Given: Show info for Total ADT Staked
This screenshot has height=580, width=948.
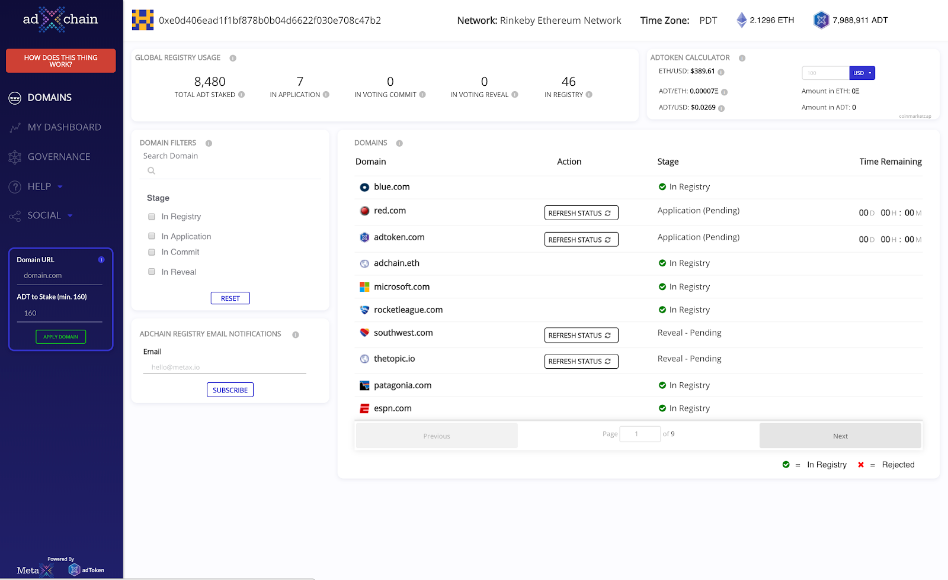Looking at the screenshot, I should pyautogui.click(x=241, y=95).
